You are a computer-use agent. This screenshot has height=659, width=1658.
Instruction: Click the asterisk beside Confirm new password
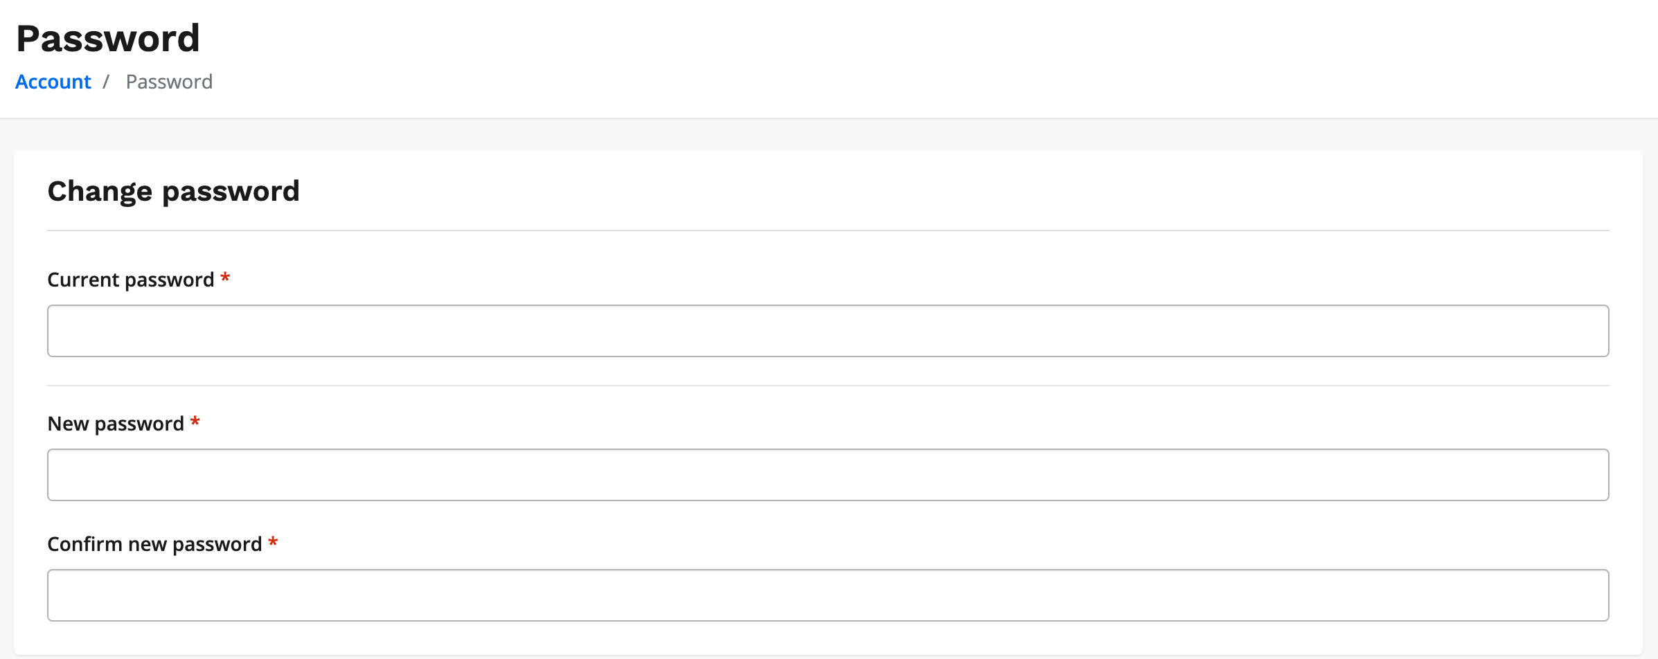pos(273,542)
